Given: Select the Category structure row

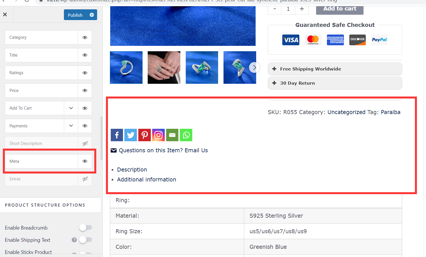Looking at the screenshot, I should tap(41, 37).
